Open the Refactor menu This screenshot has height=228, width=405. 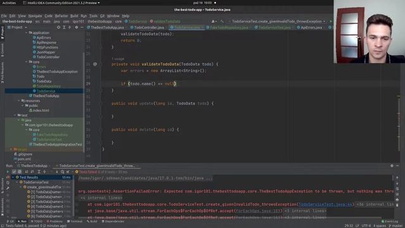tap(61, 16)
